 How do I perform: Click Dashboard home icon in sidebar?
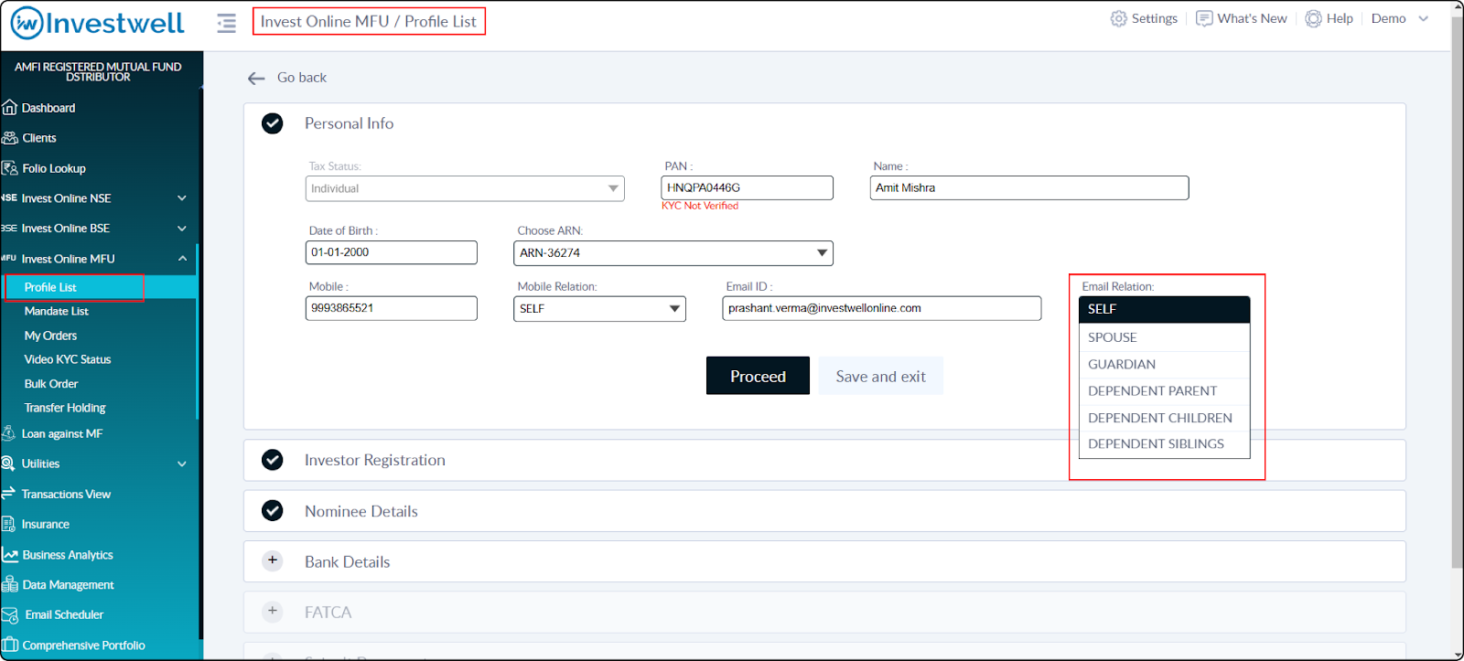coord(10,108)
